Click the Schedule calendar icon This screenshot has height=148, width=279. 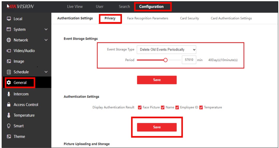(x=9, y=72)
